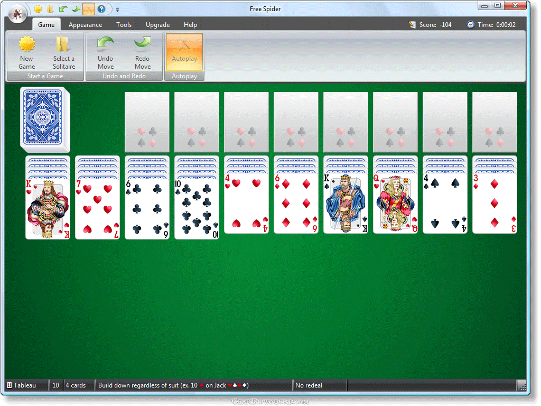Click the Score icon in the header
Screen dimensions: 541x406
(412, 24)
